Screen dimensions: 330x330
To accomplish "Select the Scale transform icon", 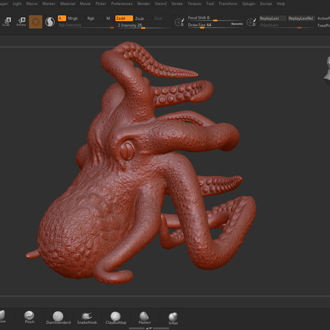I will (x=7, y=22).
